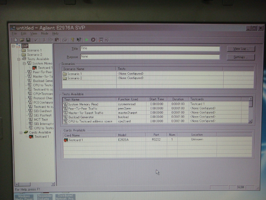Screen dimensions: 266x200
Task: Collapse the SVP root tree node
Action: coord(13,46)
